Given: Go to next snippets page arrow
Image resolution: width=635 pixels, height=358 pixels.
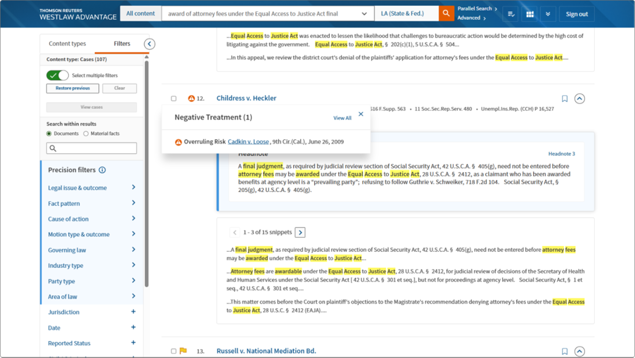Looking at the screenshot, I should [300, 232].
